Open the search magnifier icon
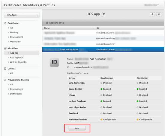The width and height of the screenshot is (165, 136). point(159,14)
